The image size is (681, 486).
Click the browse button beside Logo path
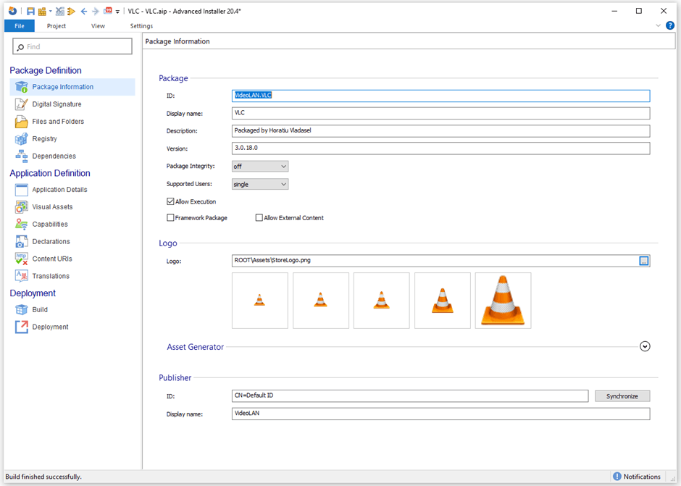644,261
